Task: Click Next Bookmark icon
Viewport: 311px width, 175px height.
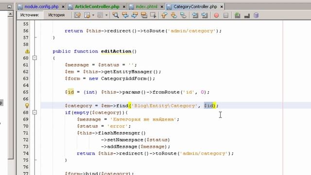Action: click(x=174, y=15)
